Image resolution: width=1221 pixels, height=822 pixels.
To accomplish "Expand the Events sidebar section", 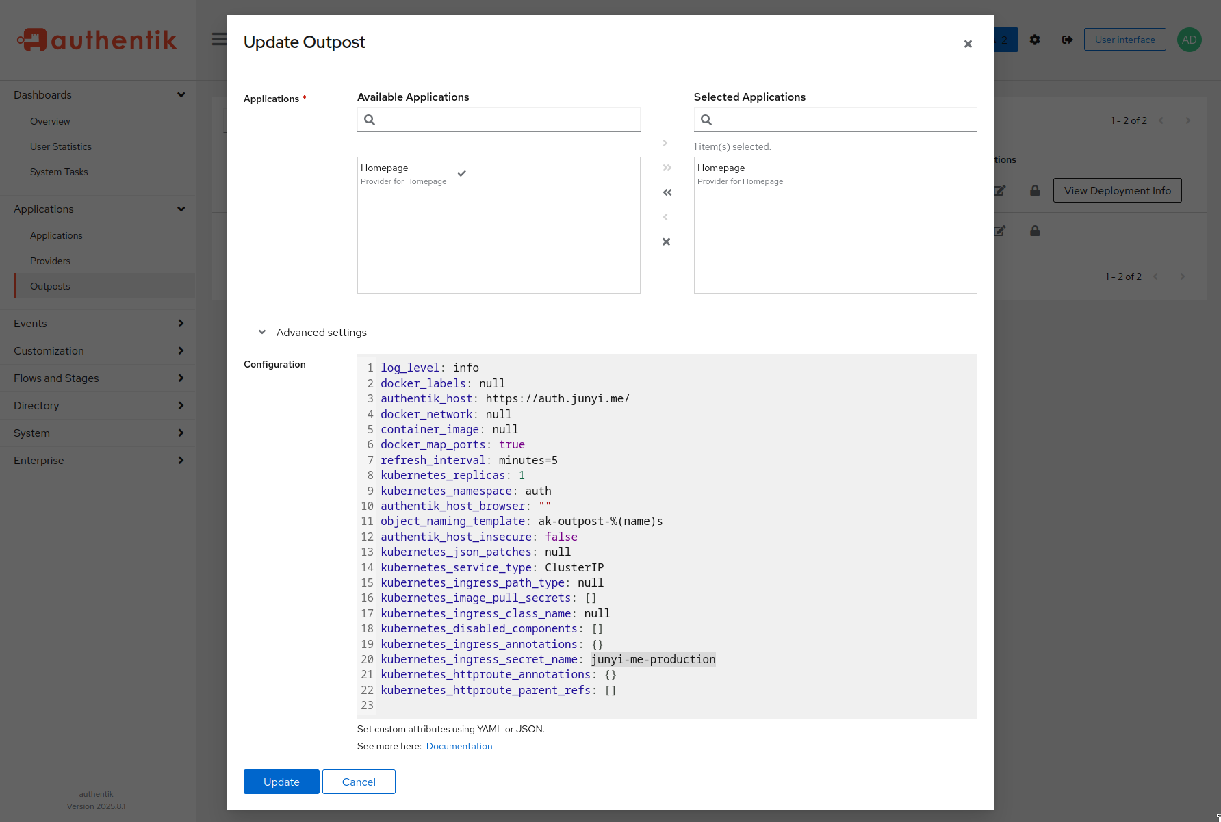I will [98, 323].
